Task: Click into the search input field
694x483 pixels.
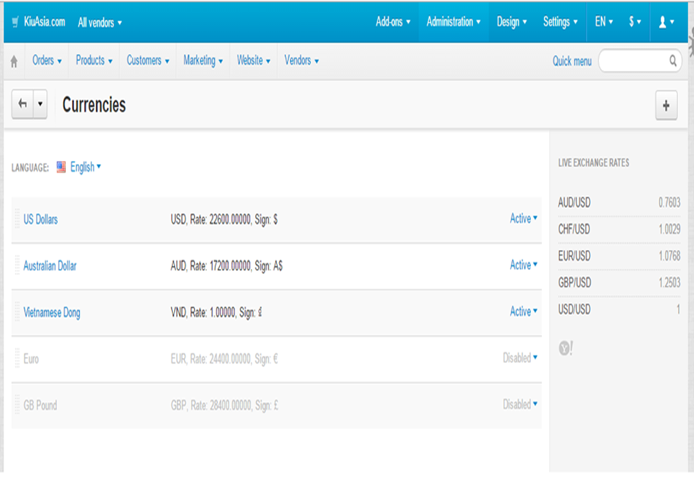Action: tap(634, 60)
